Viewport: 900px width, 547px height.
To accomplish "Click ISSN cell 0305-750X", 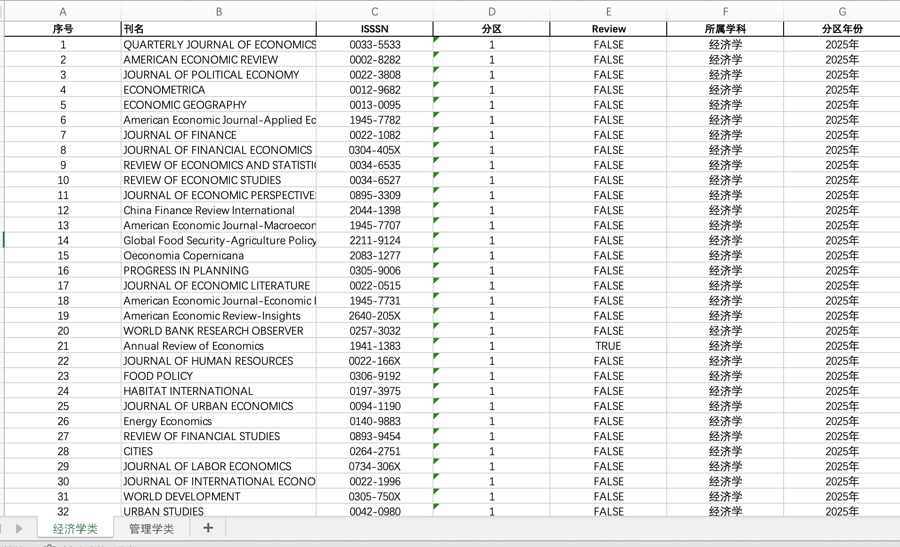I will click(375, 496).
